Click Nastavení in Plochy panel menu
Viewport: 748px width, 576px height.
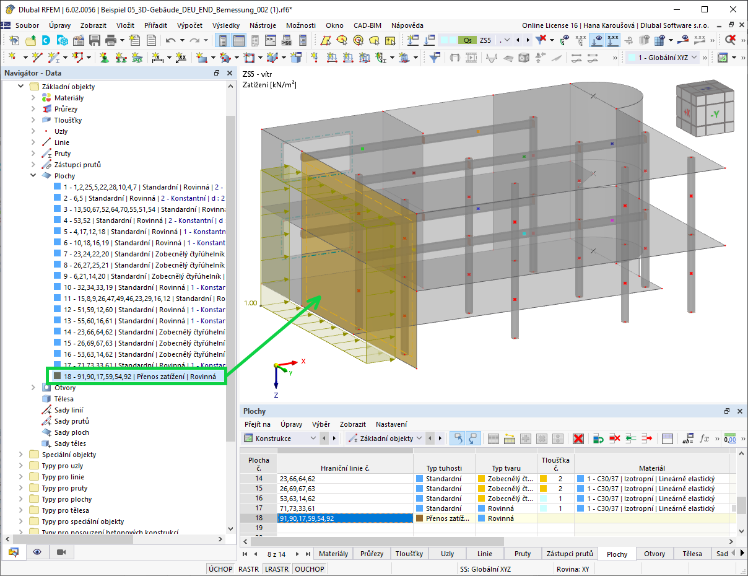coord(391,424)
